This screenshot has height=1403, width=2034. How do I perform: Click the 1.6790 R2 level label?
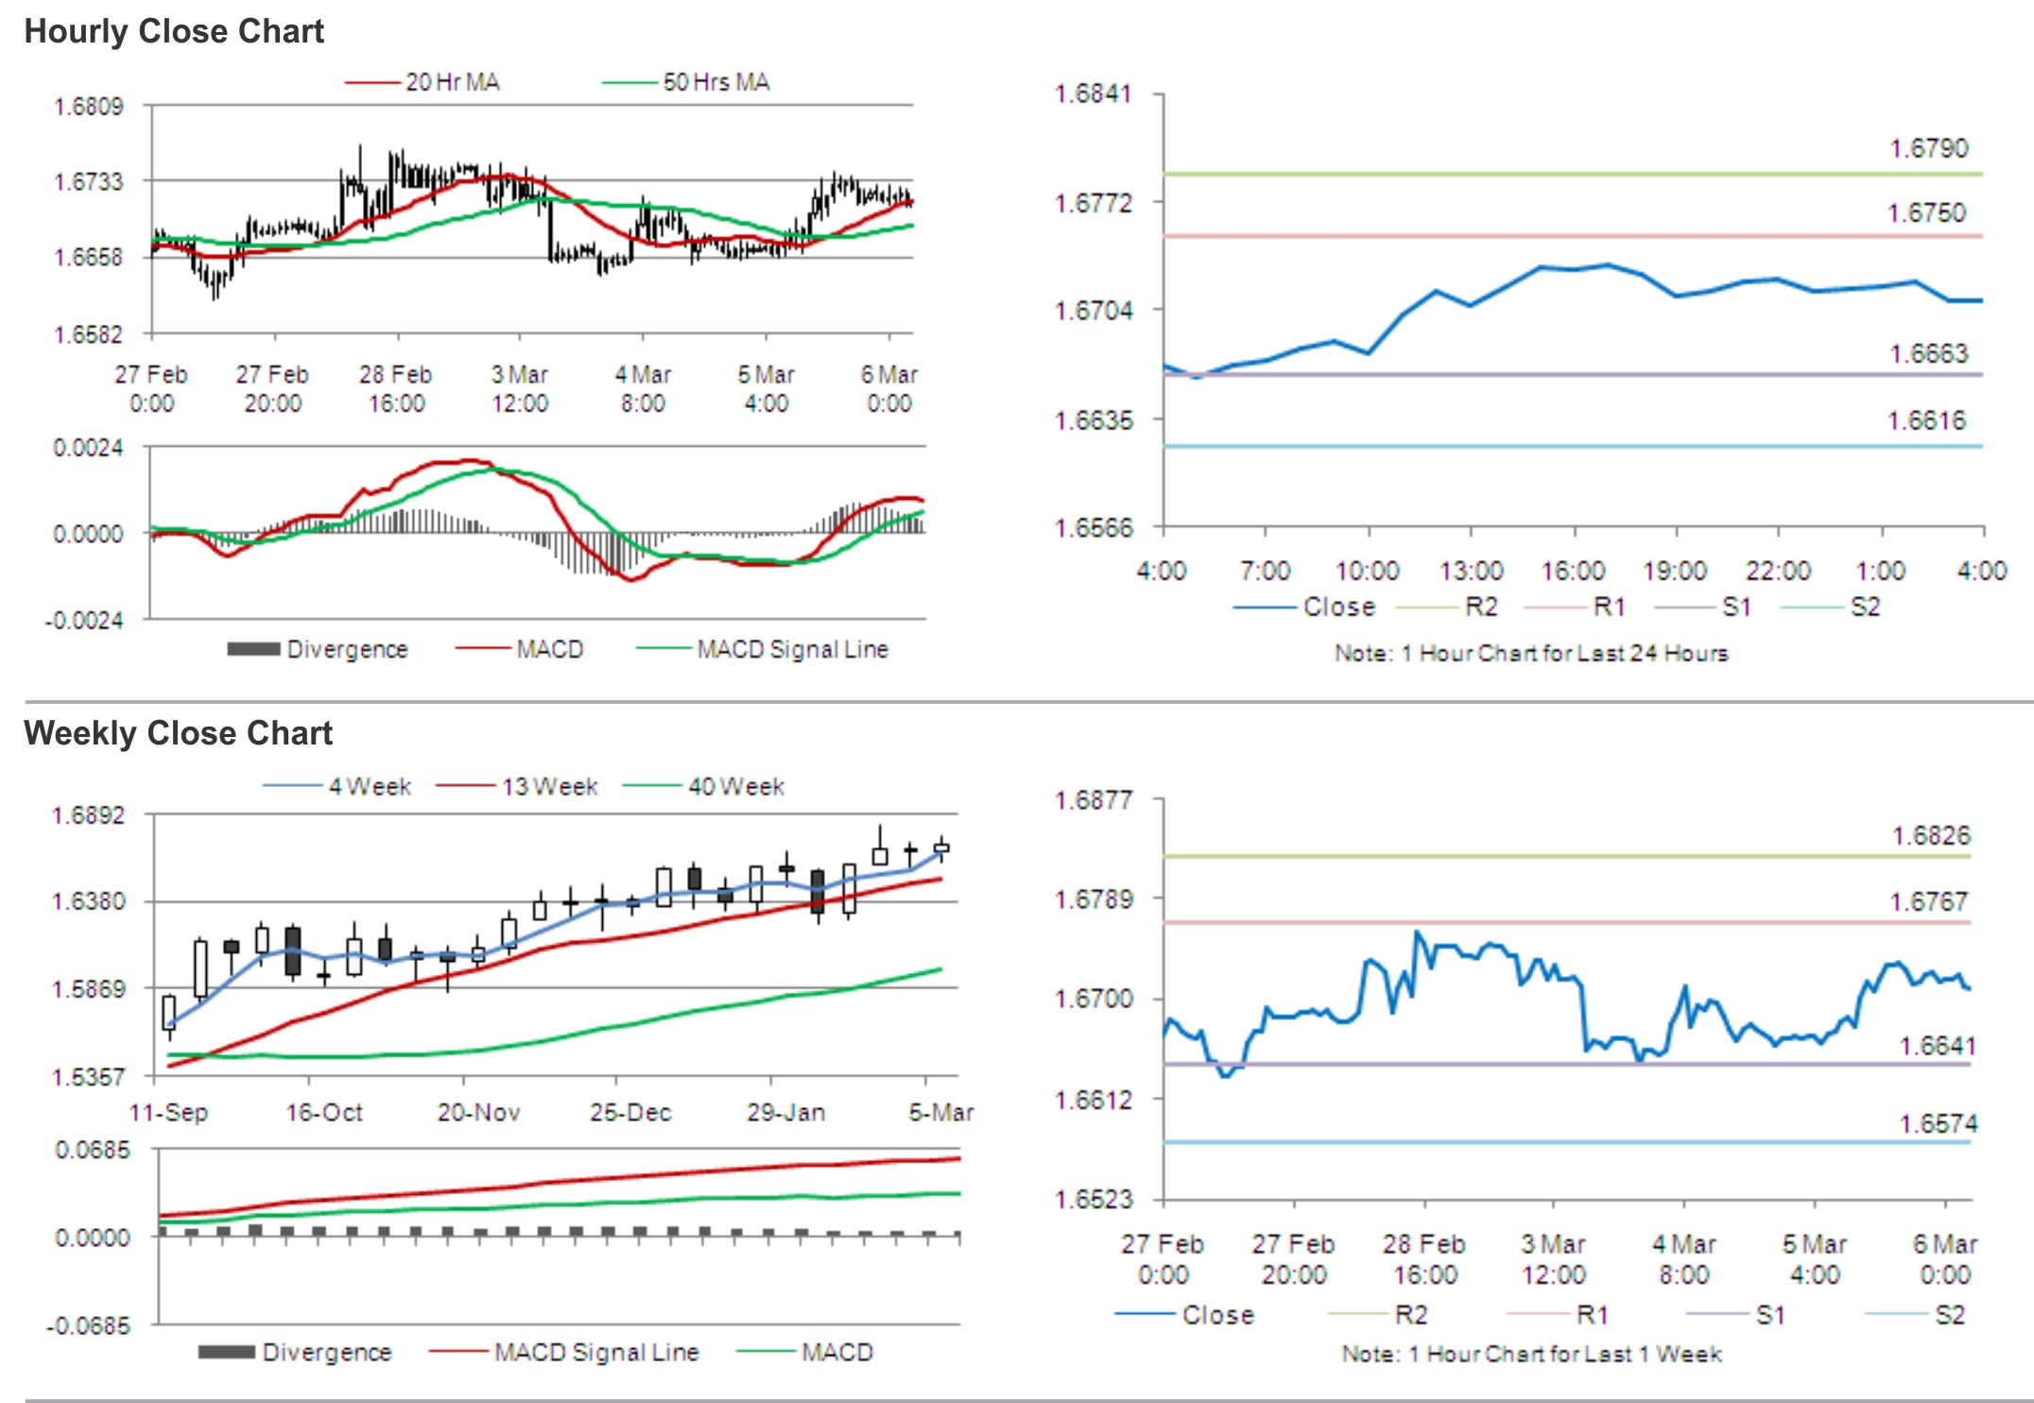tap(1928, 148)
